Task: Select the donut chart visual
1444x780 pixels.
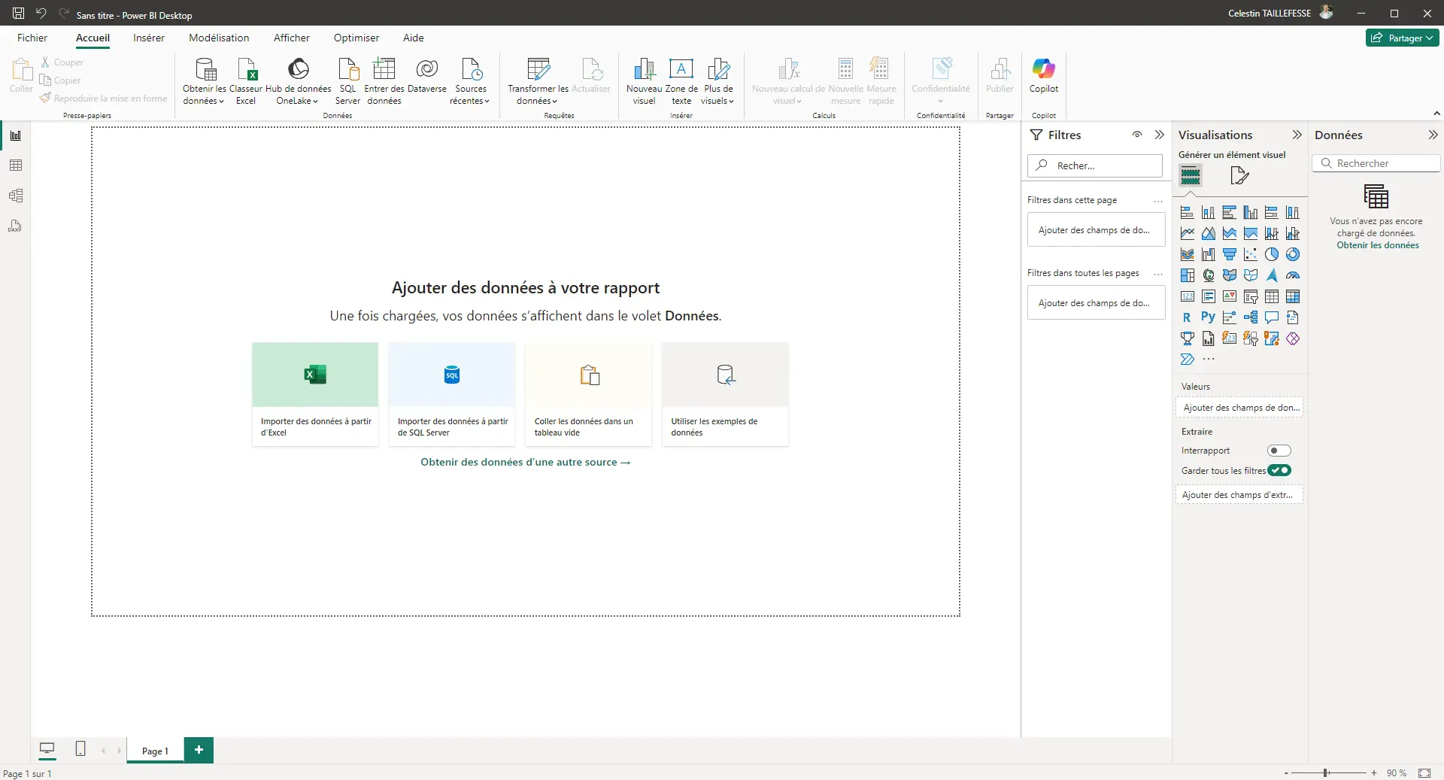Action: [x=1292, y=255]
